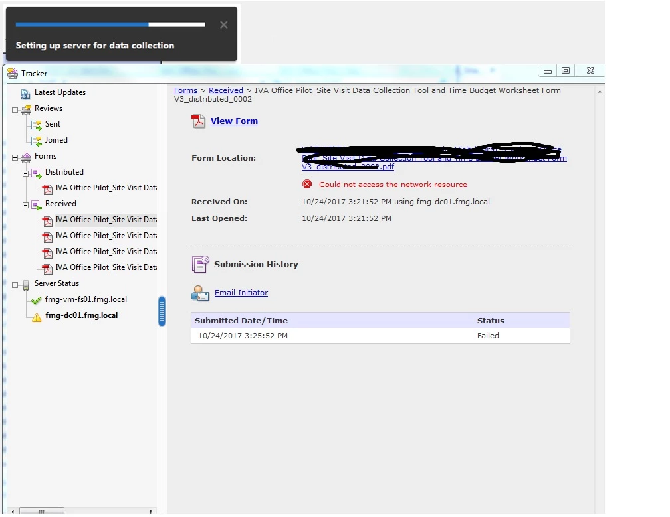Click PDF icon of fourth Received form

tap(47, 269)
